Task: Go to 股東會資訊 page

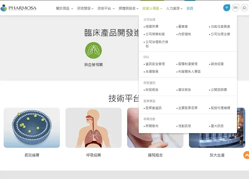Action: (153, 108)
